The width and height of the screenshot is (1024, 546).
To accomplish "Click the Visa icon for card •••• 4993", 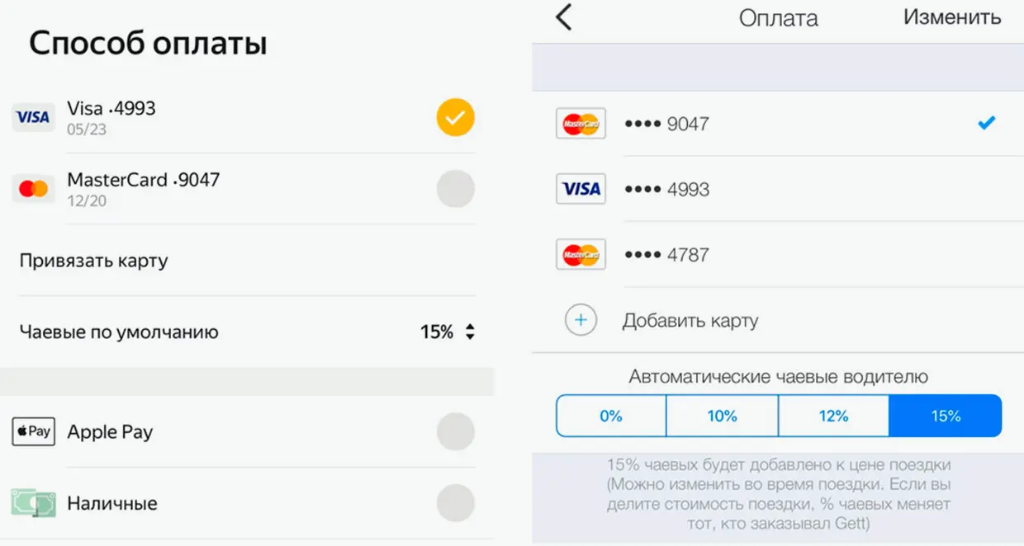I will click(x=581, y=189).
